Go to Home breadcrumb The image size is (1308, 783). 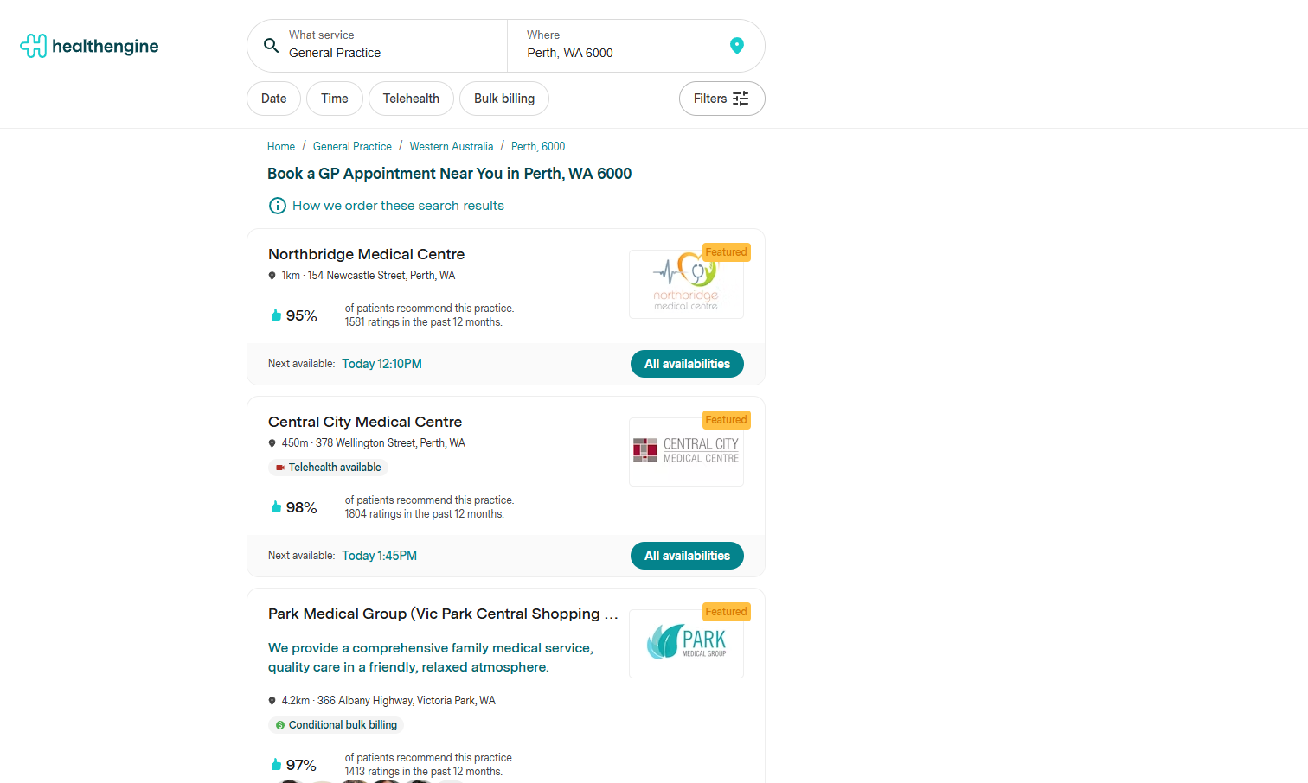pyautogui.click(x=281, y=147)
